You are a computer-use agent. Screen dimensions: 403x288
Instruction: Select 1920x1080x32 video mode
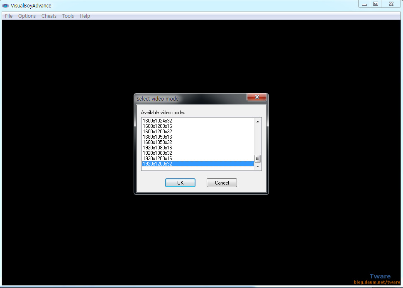(198, 153)
